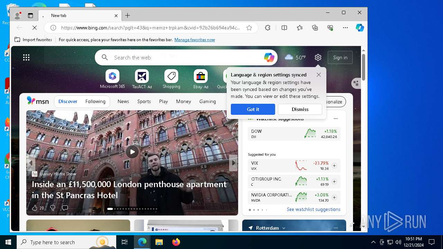Viewport: 443px width, 249px height.
Task: Open the Gaming category
Action: coord(208,101)
